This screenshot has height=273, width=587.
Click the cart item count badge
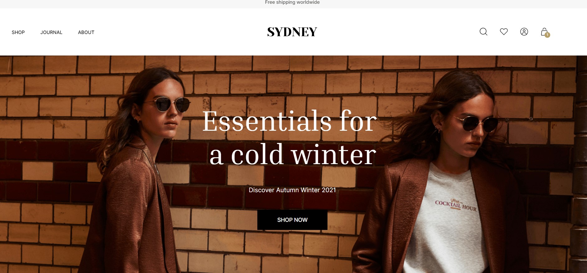tap(547, 35)
